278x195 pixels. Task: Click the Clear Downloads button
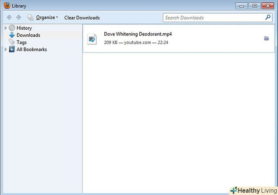(x=82, y=18)
